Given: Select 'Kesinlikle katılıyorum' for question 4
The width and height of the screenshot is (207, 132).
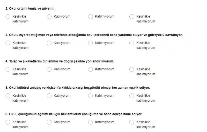Looking at the screenshot, I should click(8, 70).
